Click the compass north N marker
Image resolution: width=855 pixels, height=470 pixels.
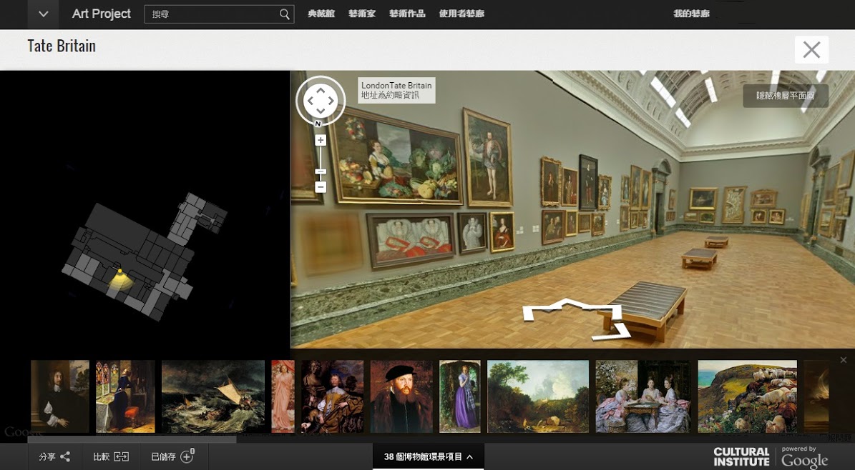[x=318, y=124]
